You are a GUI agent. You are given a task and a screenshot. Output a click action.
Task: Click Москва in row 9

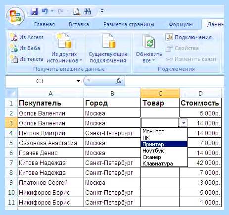point(112,182)
